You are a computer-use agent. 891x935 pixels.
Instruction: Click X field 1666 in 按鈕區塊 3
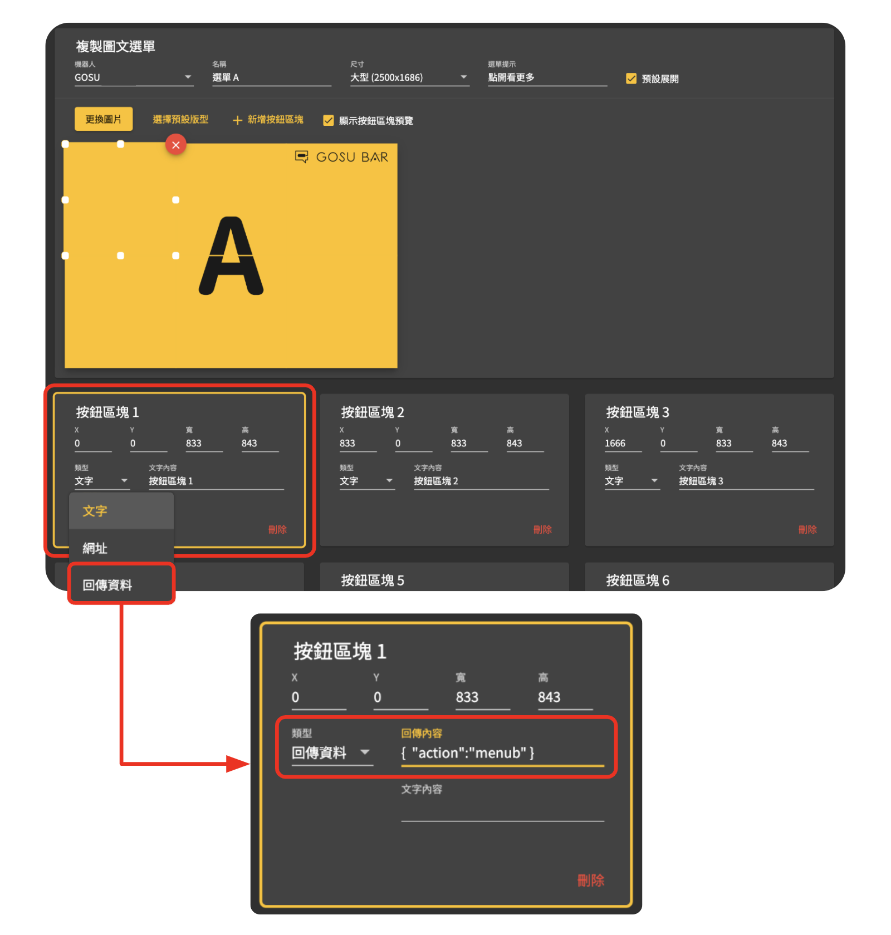[623, 444]
